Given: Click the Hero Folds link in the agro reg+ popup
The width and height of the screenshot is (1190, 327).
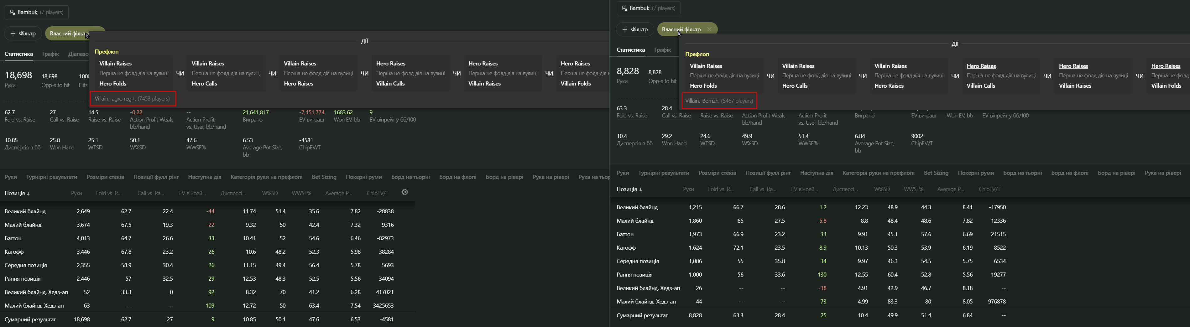Looking at the screenshot, I should tap(113, 84).
